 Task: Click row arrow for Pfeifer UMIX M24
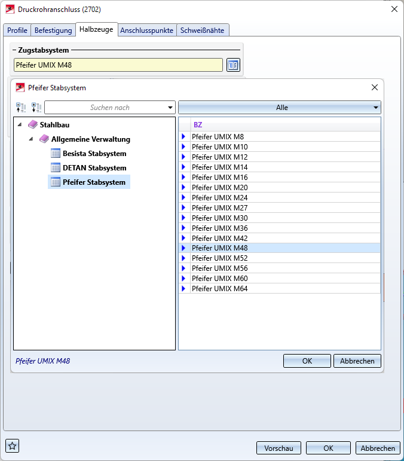[183, 197]
